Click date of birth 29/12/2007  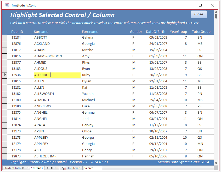(x=158, y=150)
